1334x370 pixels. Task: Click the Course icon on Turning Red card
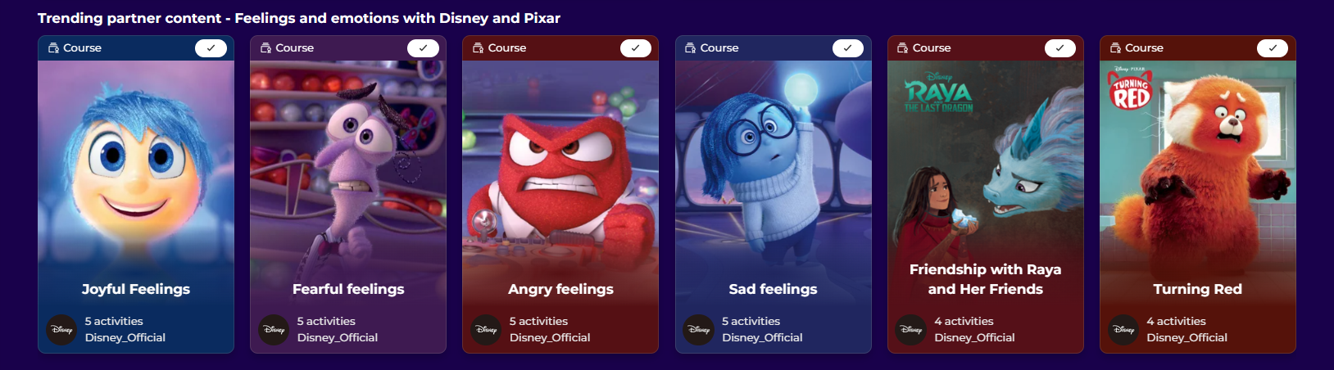(1115, 48)
